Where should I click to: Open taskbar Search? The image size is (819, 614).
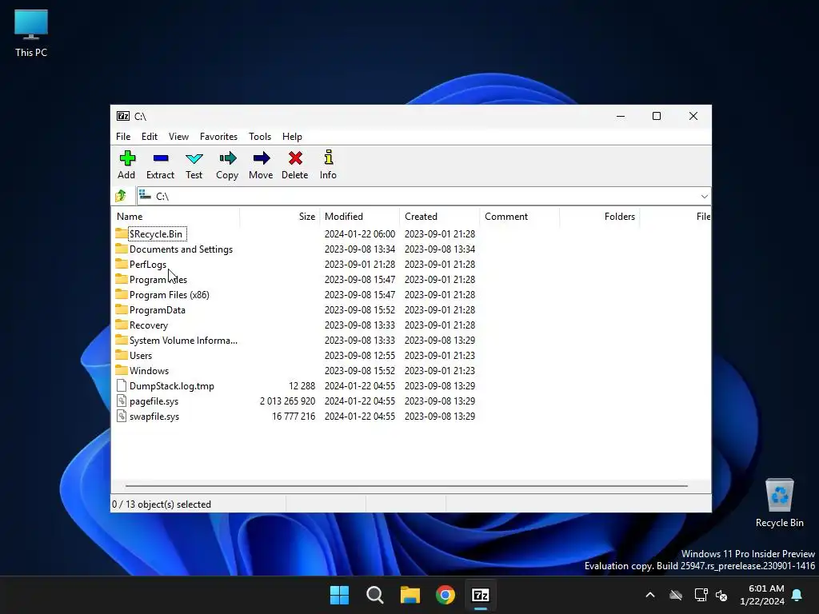click(375, 595)
